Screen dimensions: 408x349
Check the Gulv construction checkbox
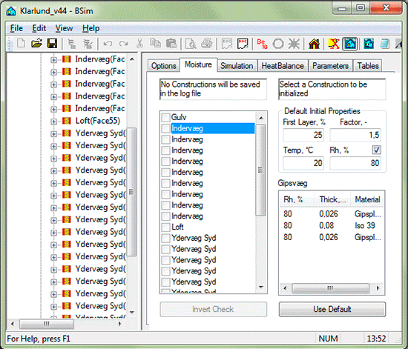pyautogui.click(x=165, y=117)
